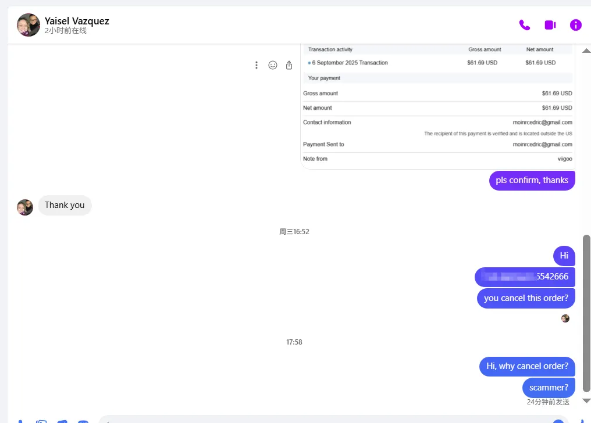Click the Yaisel Vazquez name in the header
Screen dimensions: 591x423
pyautogui.click(x=77, y=21)
